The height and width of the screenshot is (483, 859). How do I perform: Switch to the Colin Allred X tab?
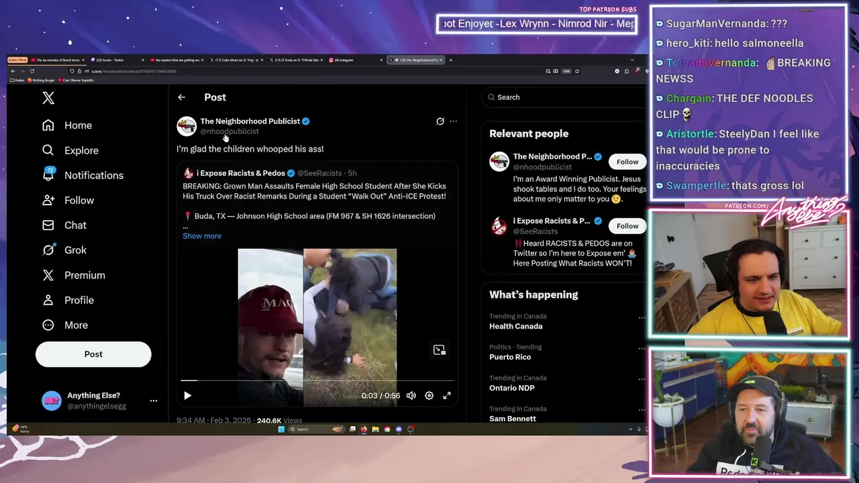click(x=236, y=60)
